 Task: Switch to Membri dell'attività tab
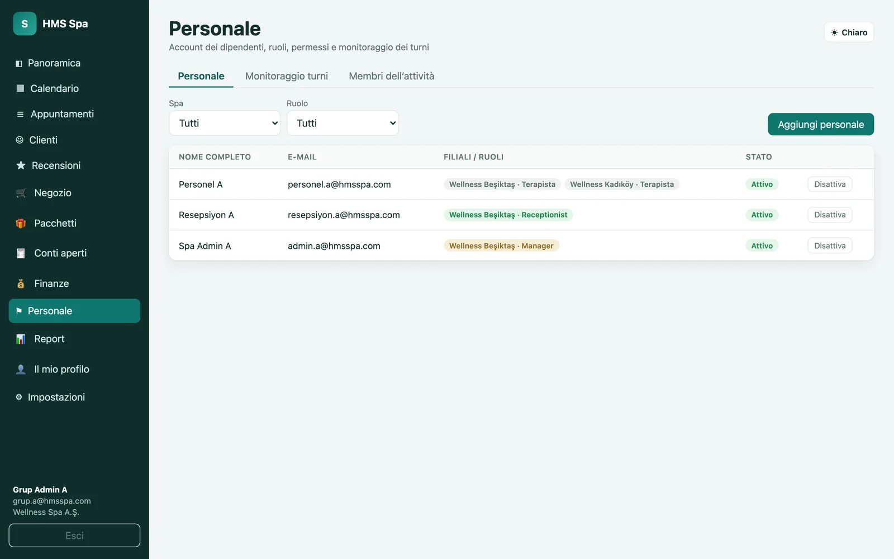point(392,76)
